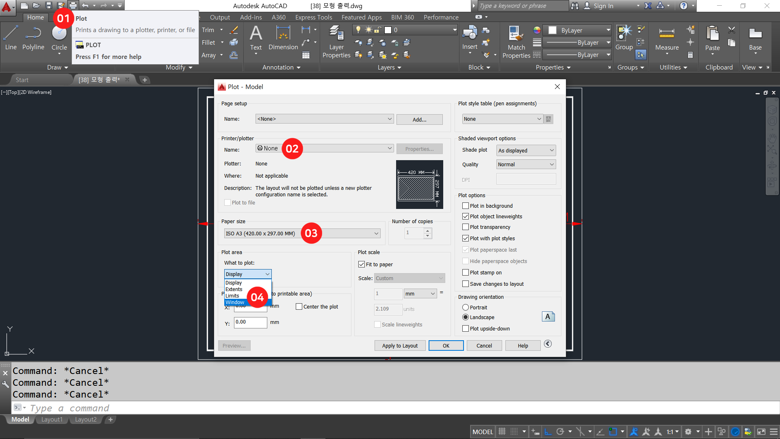
Task: Select the Circle tool
Action: coord(59,38)
